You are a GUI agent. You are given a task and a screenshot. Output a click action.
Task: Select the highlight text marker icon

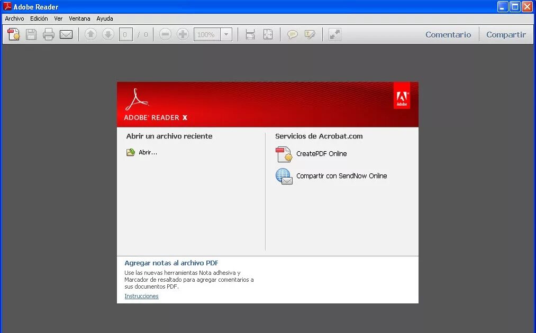(310, 34)
